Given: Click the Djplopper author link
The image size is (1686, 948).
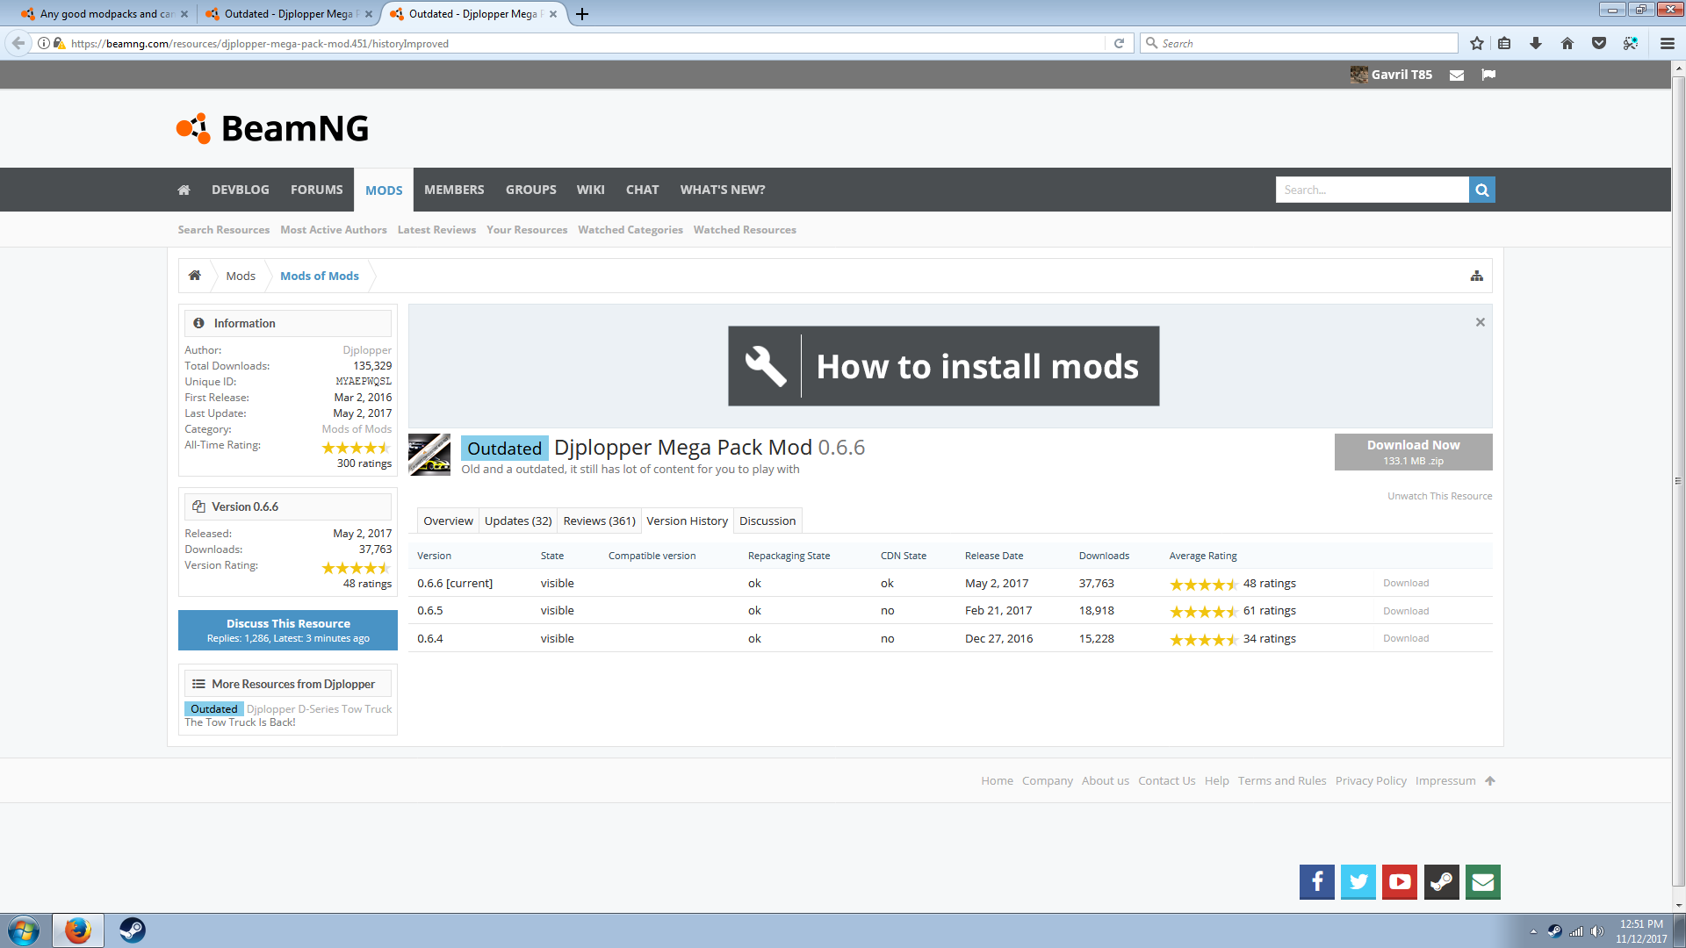Looking at the screenshot, I should pyautogui.click(x=367, y=350).
